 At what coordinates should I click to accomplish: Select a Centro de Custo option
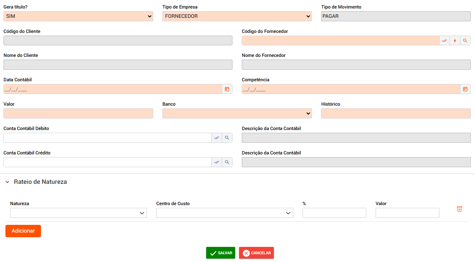pos(224,213)
